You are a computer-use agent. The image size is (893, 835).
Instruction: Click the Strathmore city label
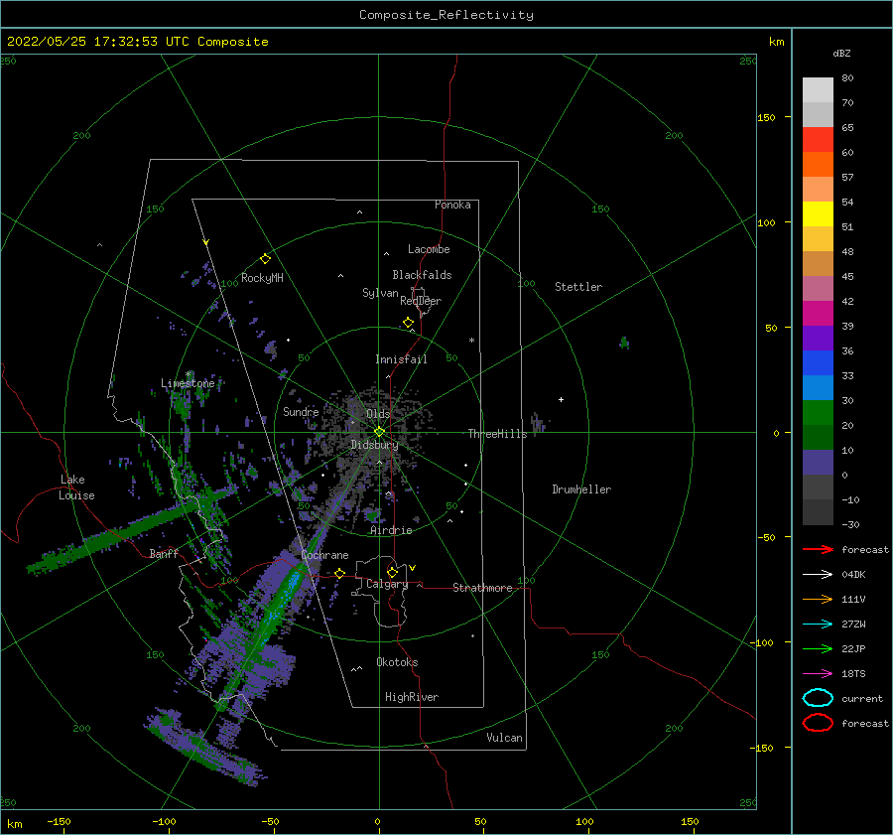482,588
